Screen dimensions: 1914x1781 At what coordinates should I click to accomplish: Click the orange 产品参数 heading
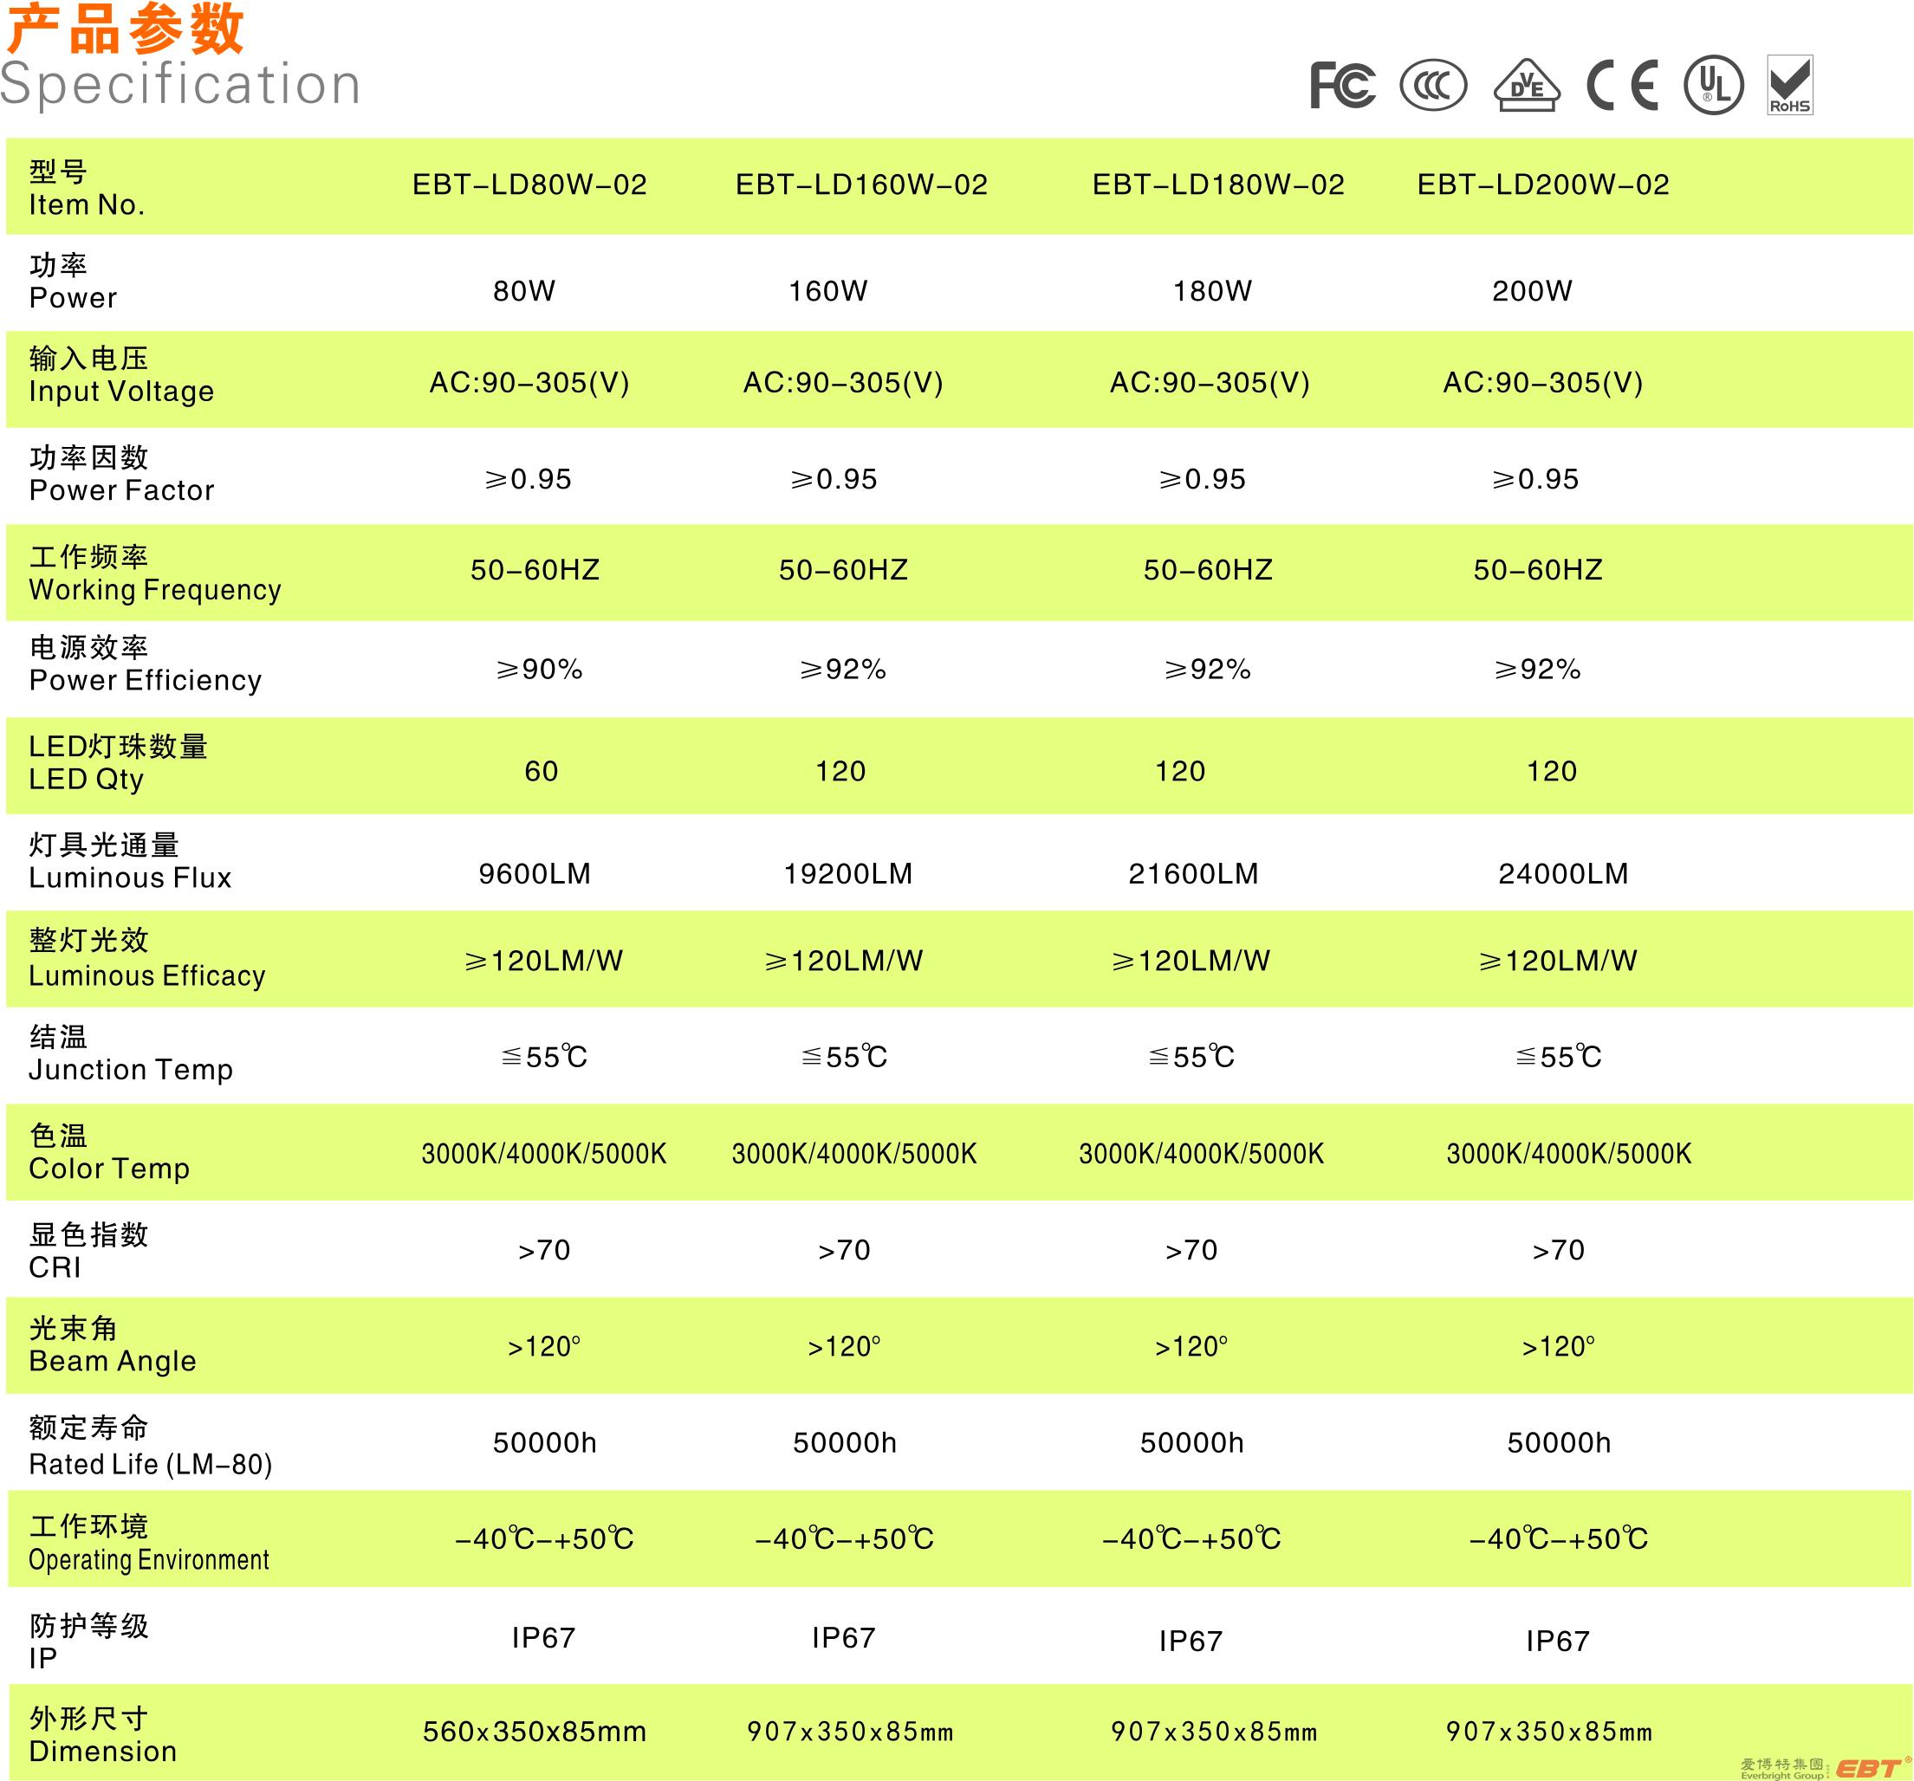coord(125,29)
